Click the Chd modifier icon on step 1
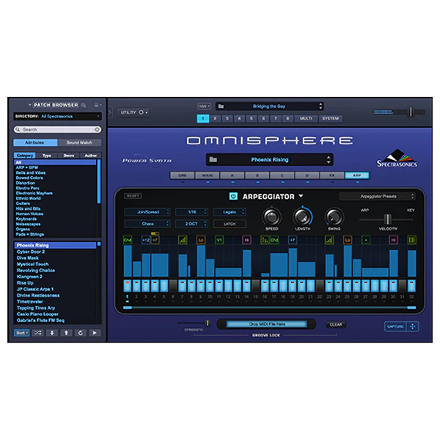The height and width of the screenshot is (440, 440). [x=128, y=240]
